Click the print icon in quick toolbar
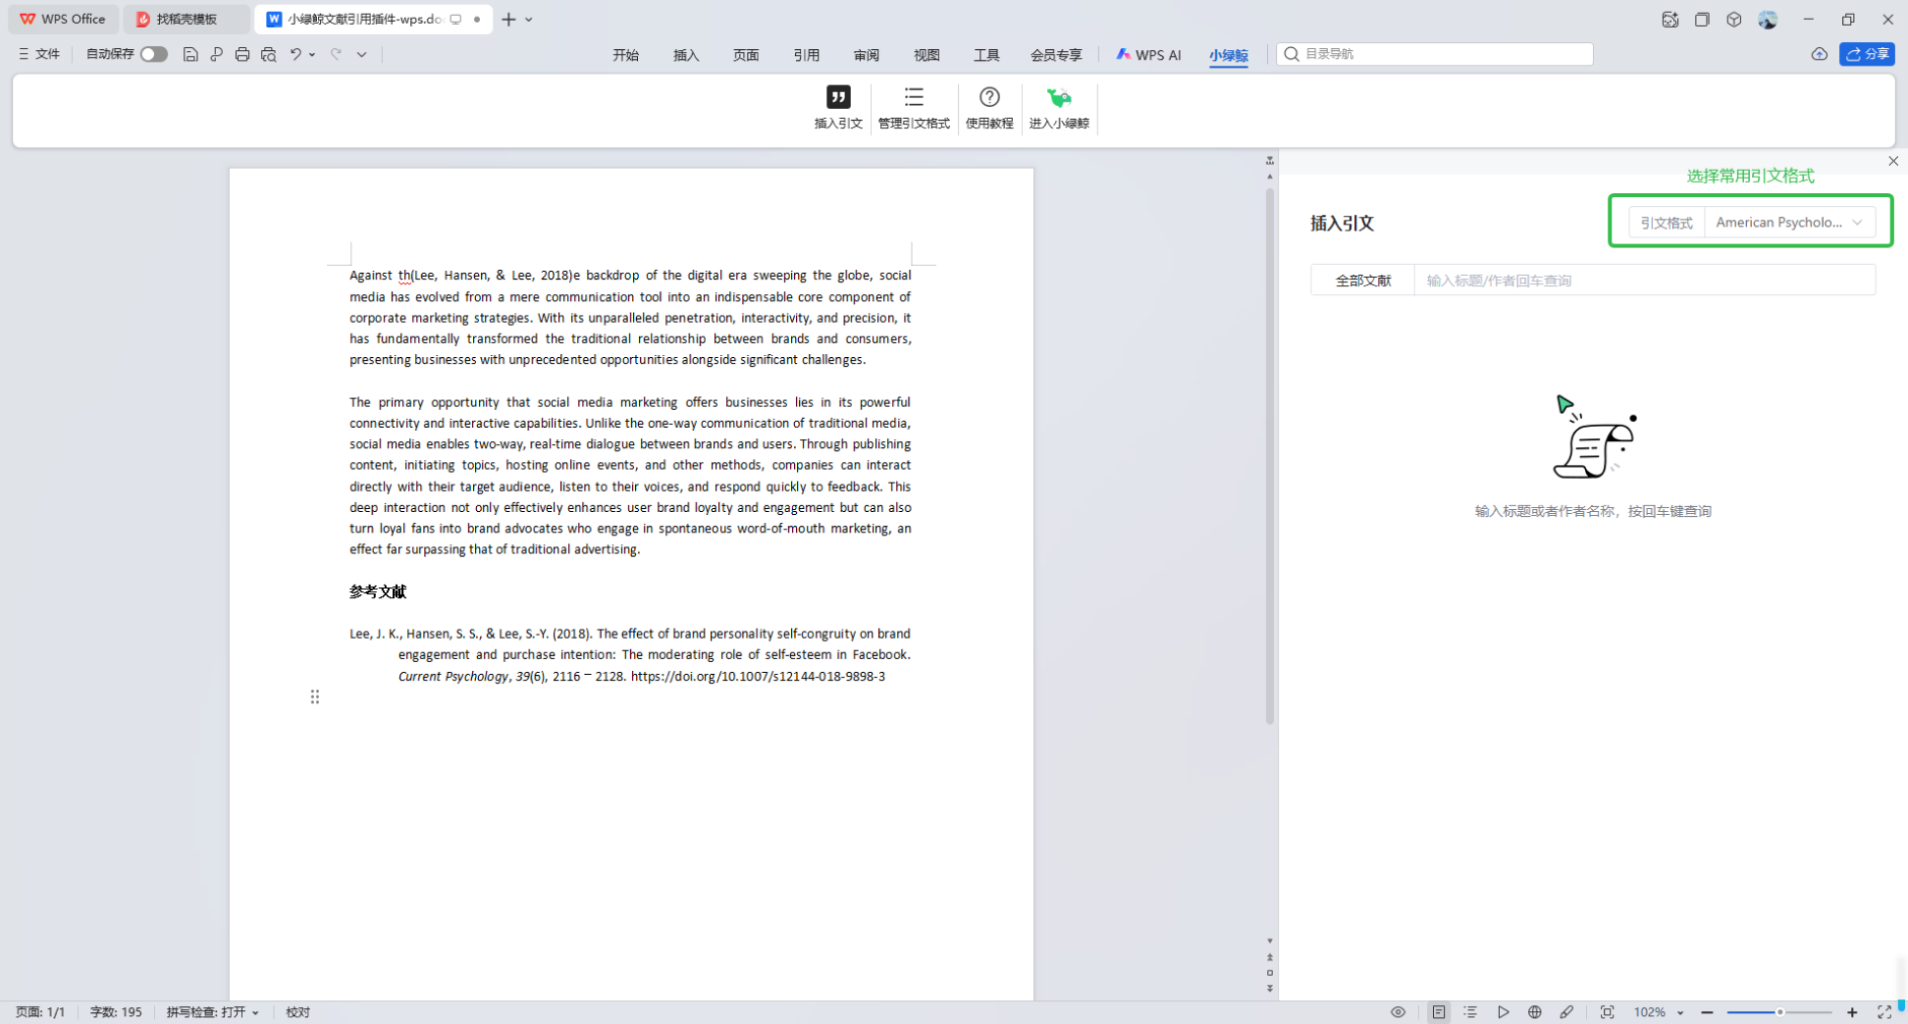This screenshot has height=1024, width=1908. point(242,55)
